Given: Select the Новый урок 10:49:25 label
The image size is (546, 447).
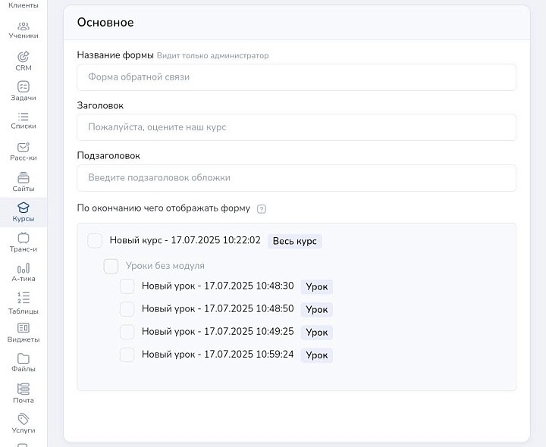Looking at the screenshot, I should click(x=217, y=332).
